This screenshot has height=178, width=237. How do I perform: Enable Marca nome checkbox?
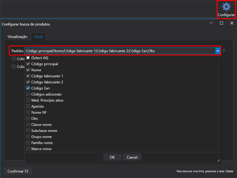pyautogui.click(x=28, y=149)
